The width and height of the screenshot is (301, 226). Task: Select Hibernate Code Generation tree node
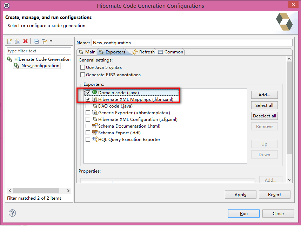pyautogui.click(x=42, y=59)
